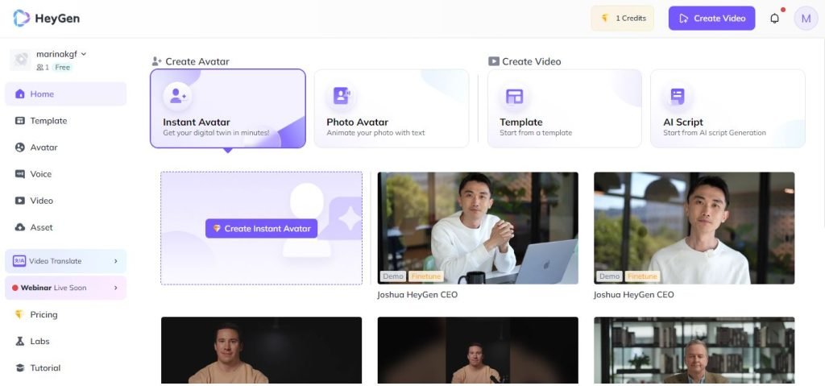825x386 pixels.
Task: Click the Tutorial graduation cap icon
Action: point(20,367)
